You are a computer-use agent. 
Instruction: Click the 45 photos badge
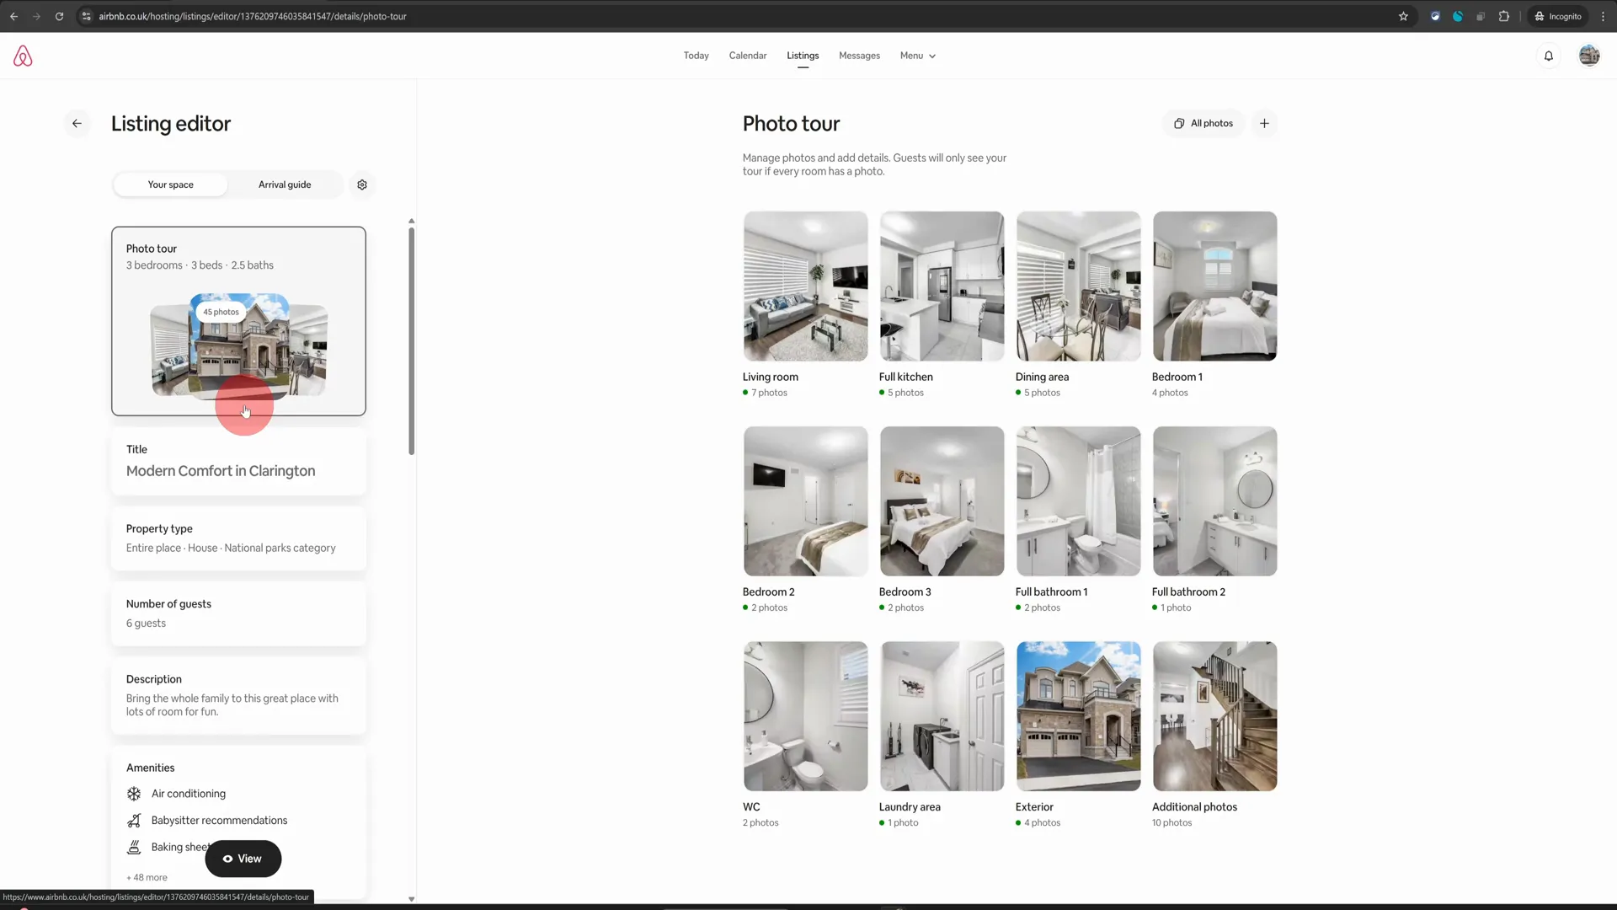point(221,312)
